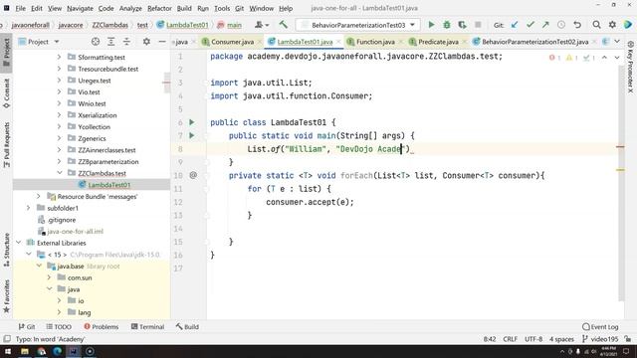Run class LambdaTest01 from gutter arrow
637x358 pixels.
tap(192, 122)
